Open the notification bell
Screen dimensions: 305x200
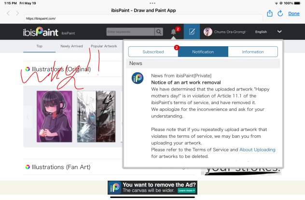(174, 32)
